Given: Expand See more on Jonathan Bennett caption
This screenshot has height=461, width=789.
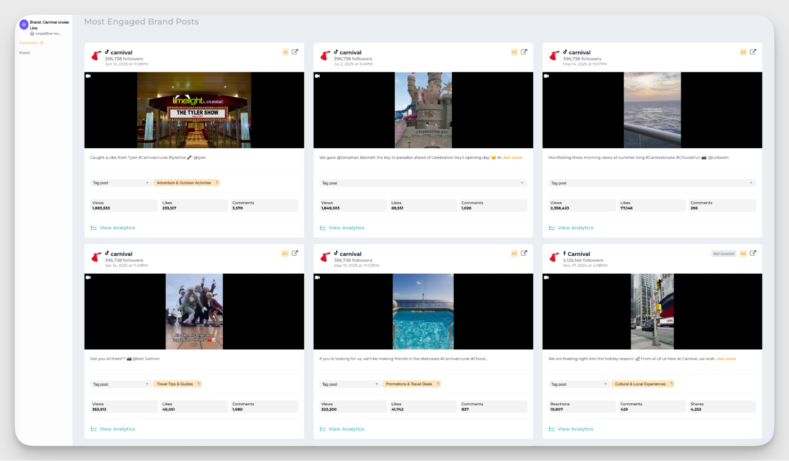Looking at the screenshot, I should (513, 158).
